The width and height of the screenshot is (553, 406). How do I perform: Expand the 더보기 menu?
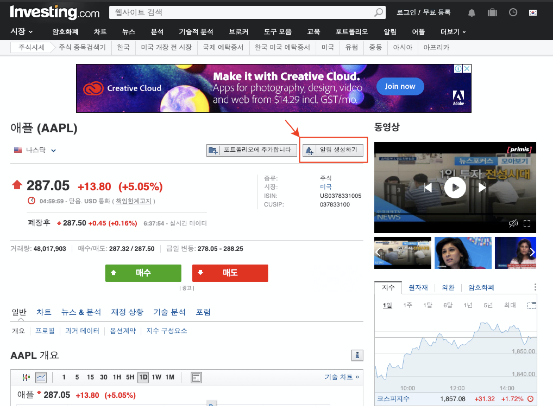pyautogui.click(x=453, y=32)
